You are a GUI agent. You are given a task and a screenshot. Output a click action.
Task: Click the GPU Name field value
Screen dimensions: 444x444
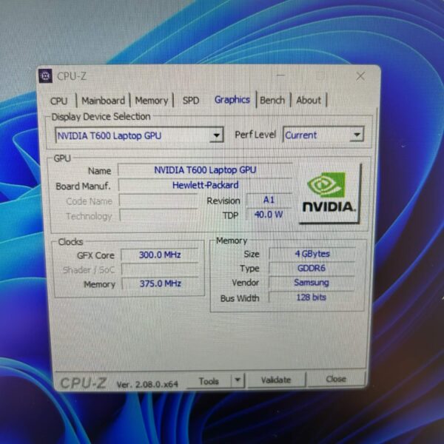point(205,170)
